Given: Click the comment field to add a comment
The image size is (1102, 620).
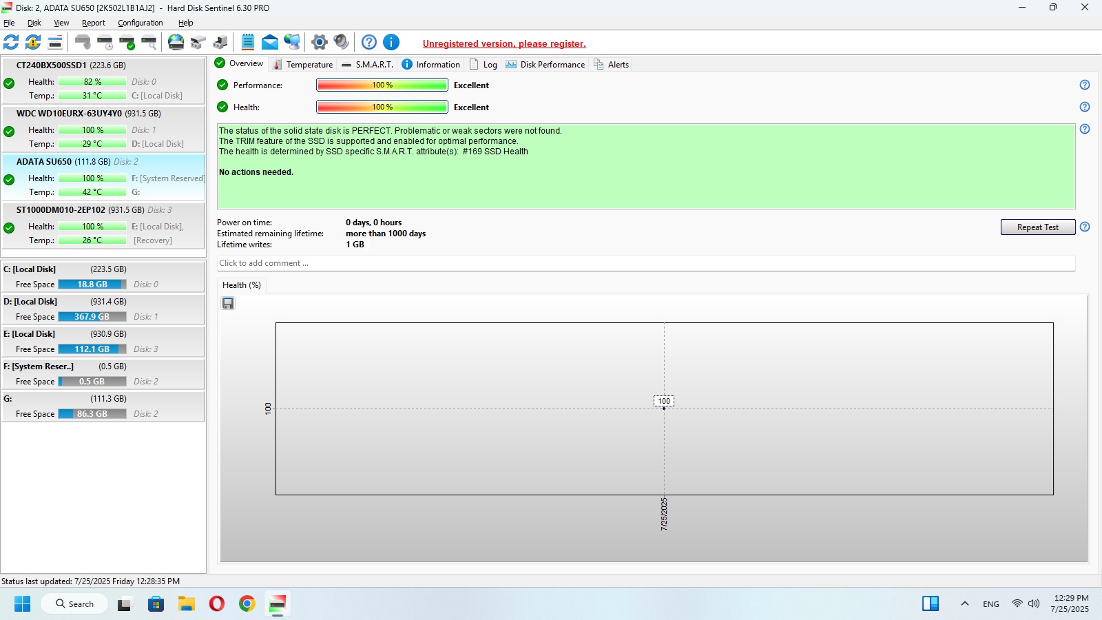Looking at the screenshot, I should click(x=646, y=263).
